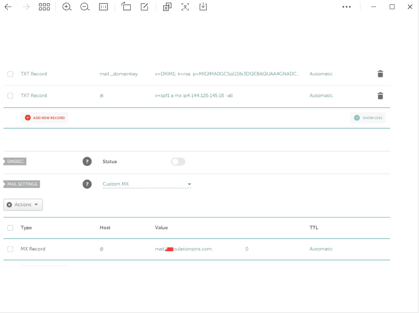Viewport: 419px width, 313px height.
Task: Click Add New Record button
Action: [44, 118]
